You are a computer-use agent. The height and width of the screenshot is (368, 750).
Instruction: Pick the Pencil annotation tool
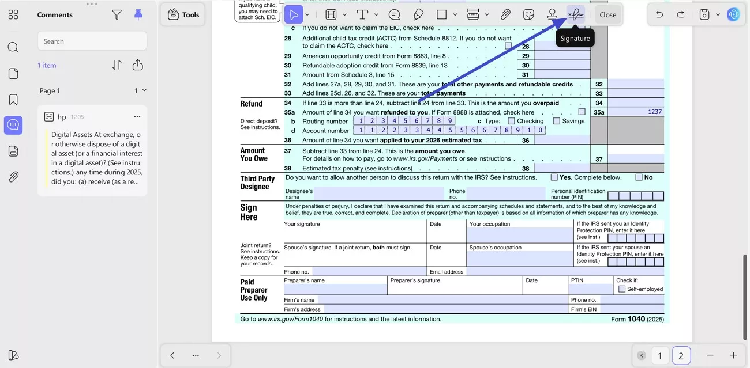pos(417,14)
